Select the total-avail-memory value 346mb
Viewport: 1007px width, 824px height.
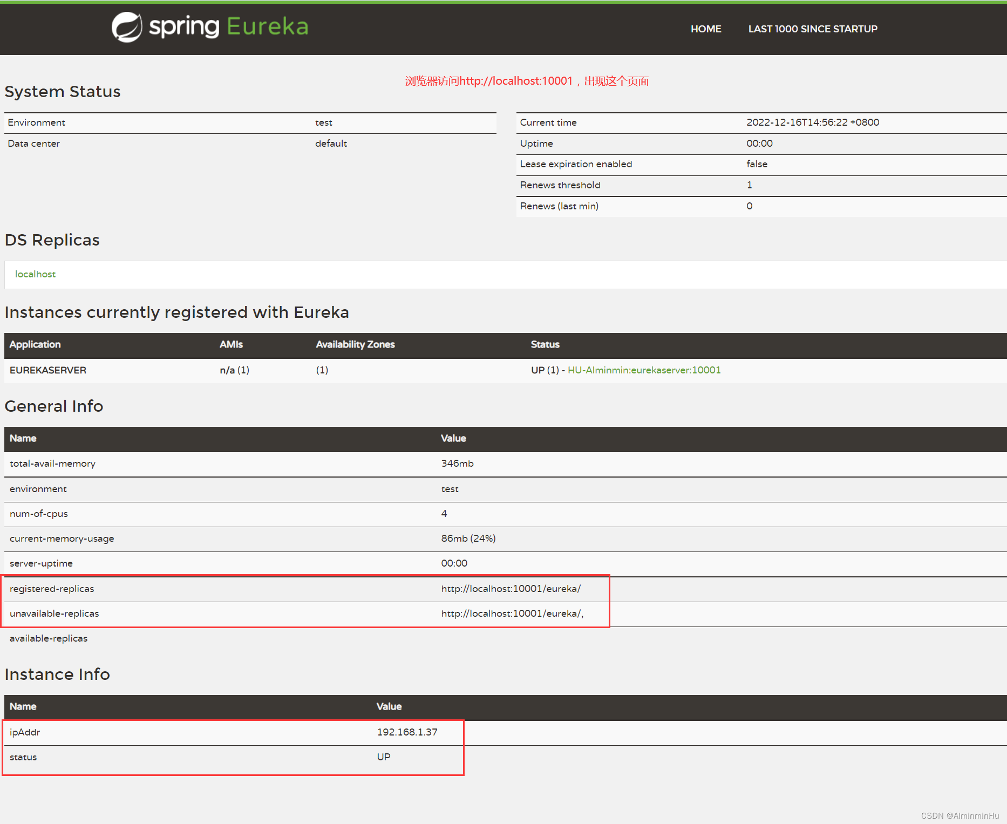[x=457, y=464]
